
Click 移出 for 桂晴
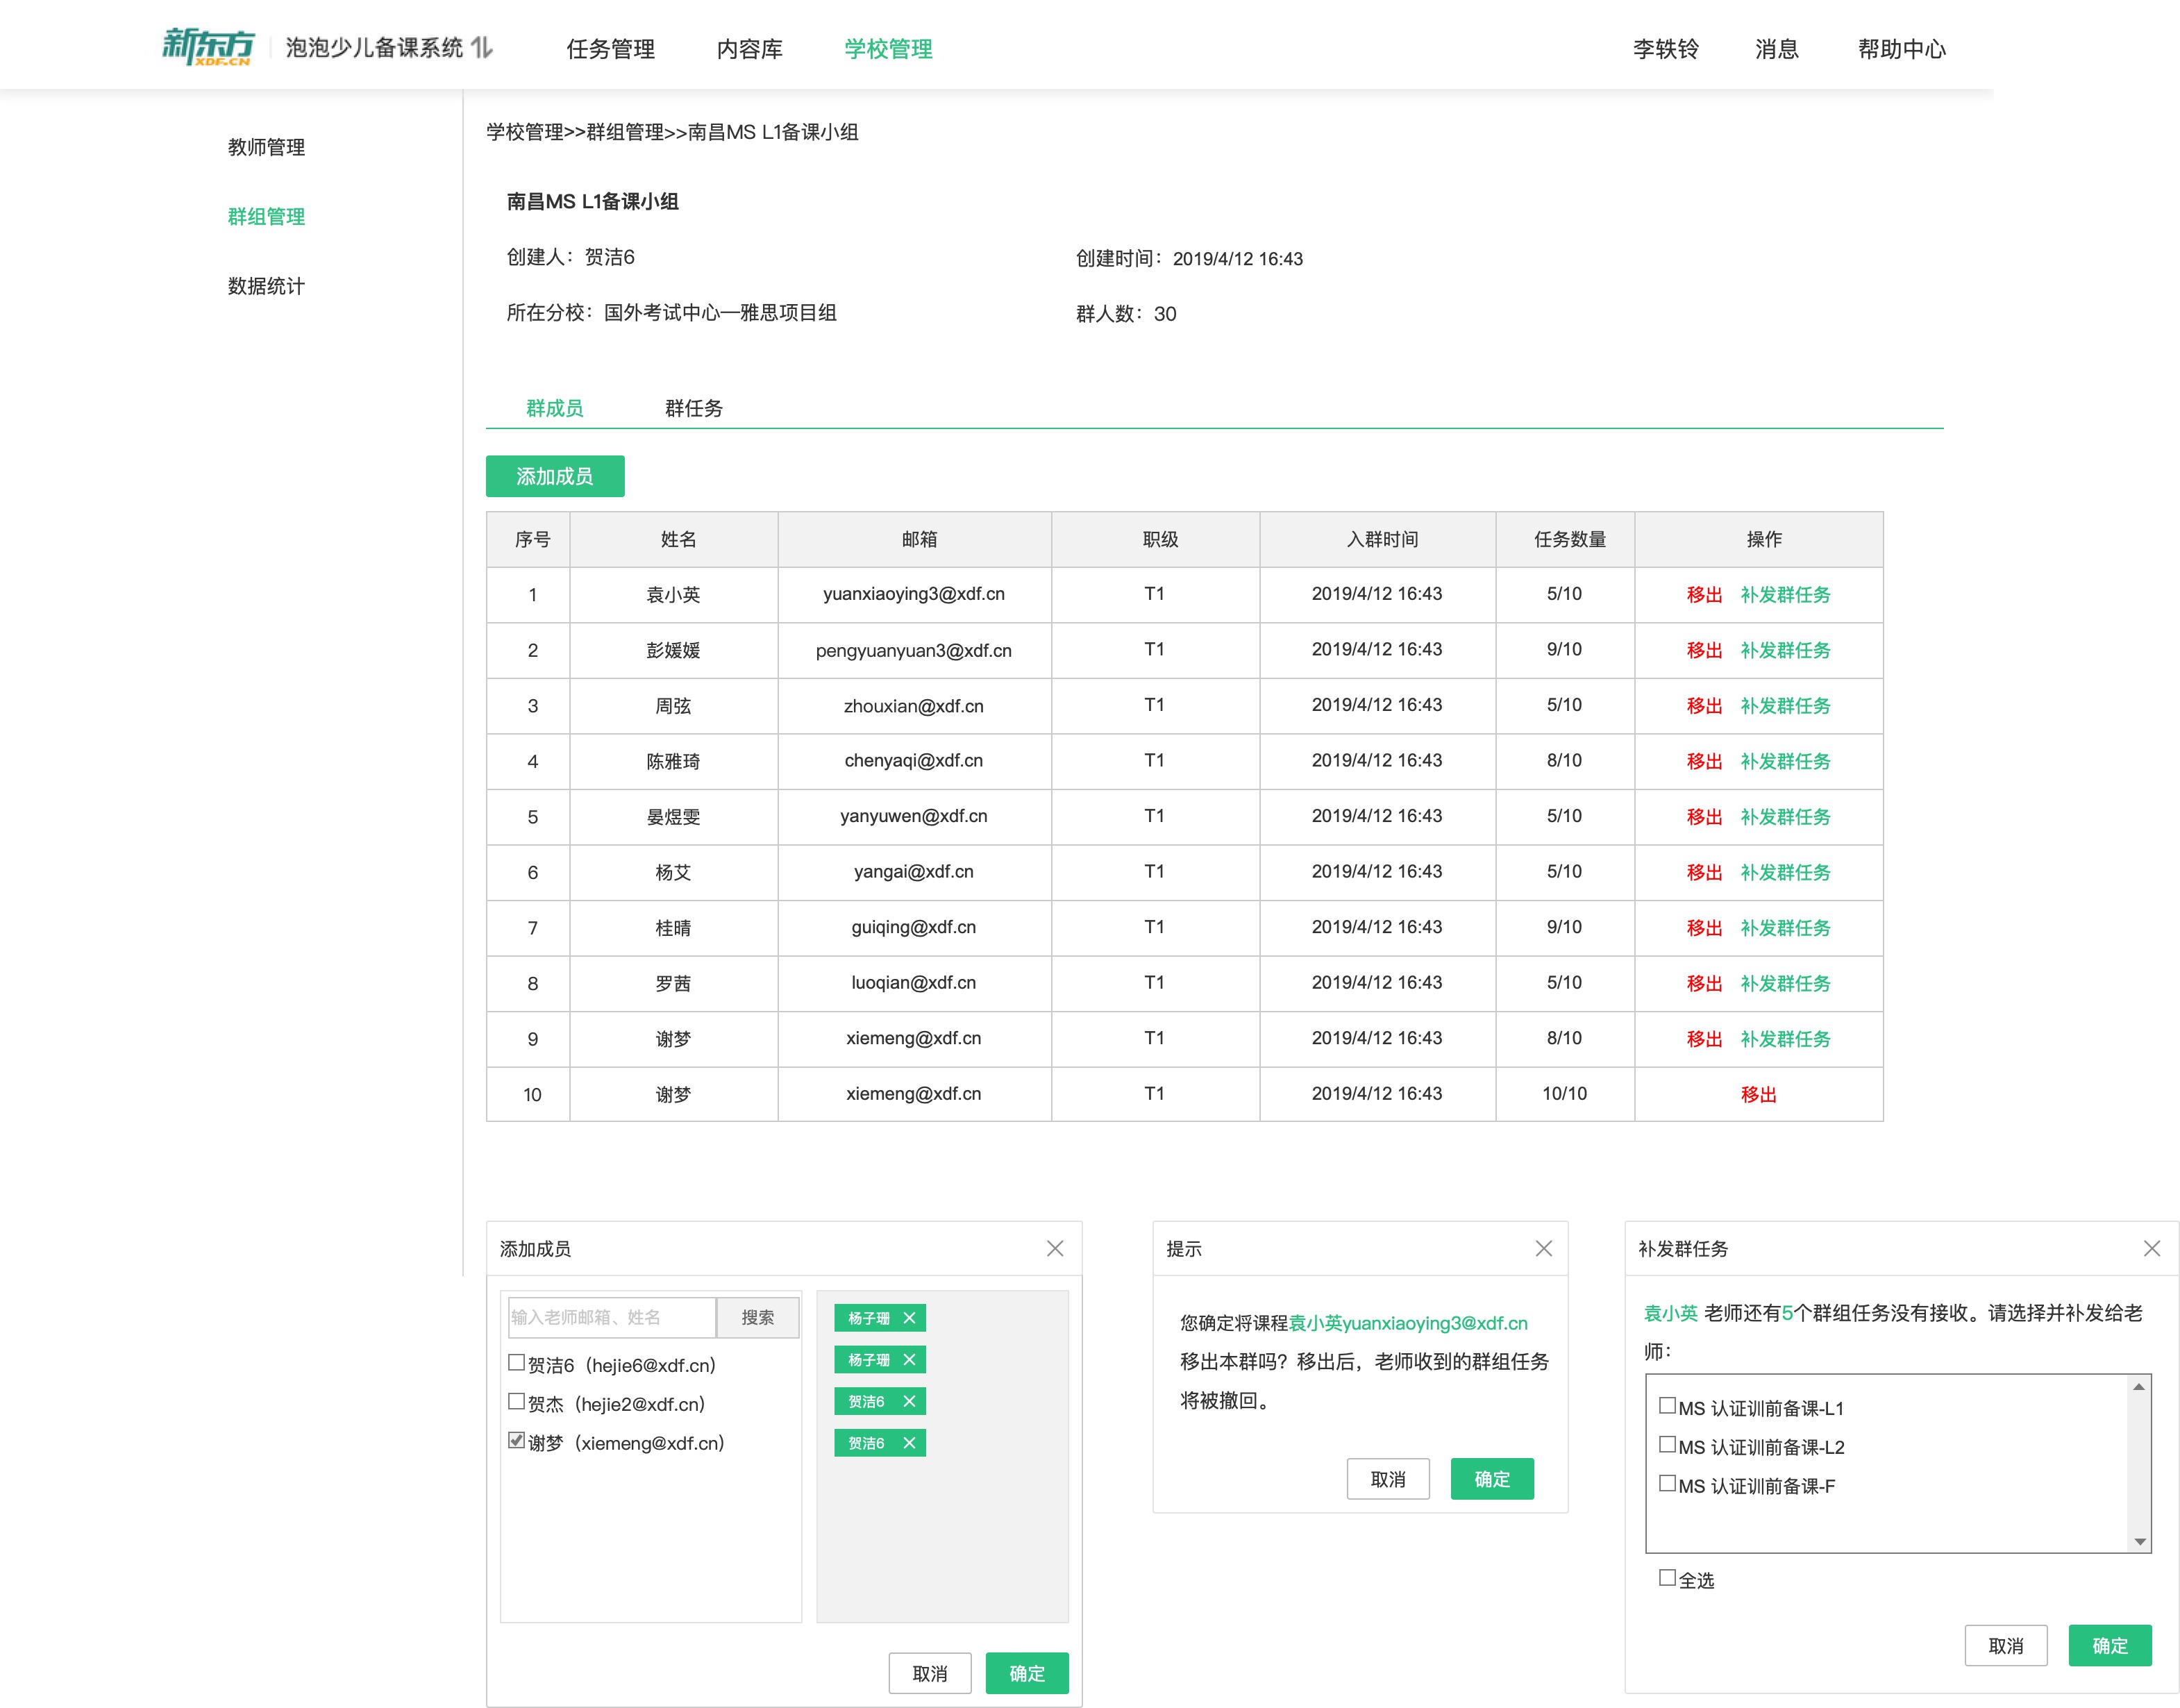(1704, 928)
